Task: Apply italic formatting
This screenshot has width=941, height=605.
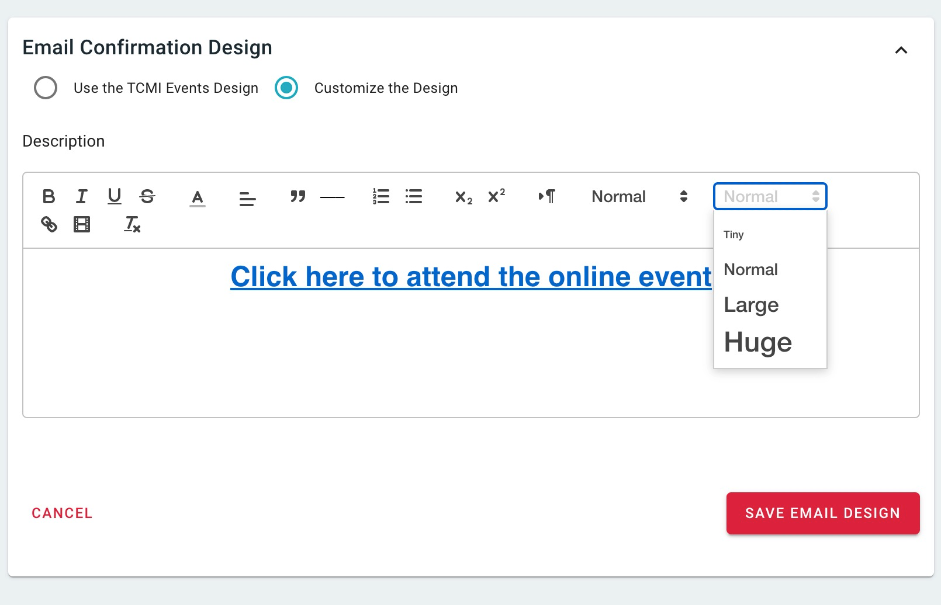Action: click(81, 197)
